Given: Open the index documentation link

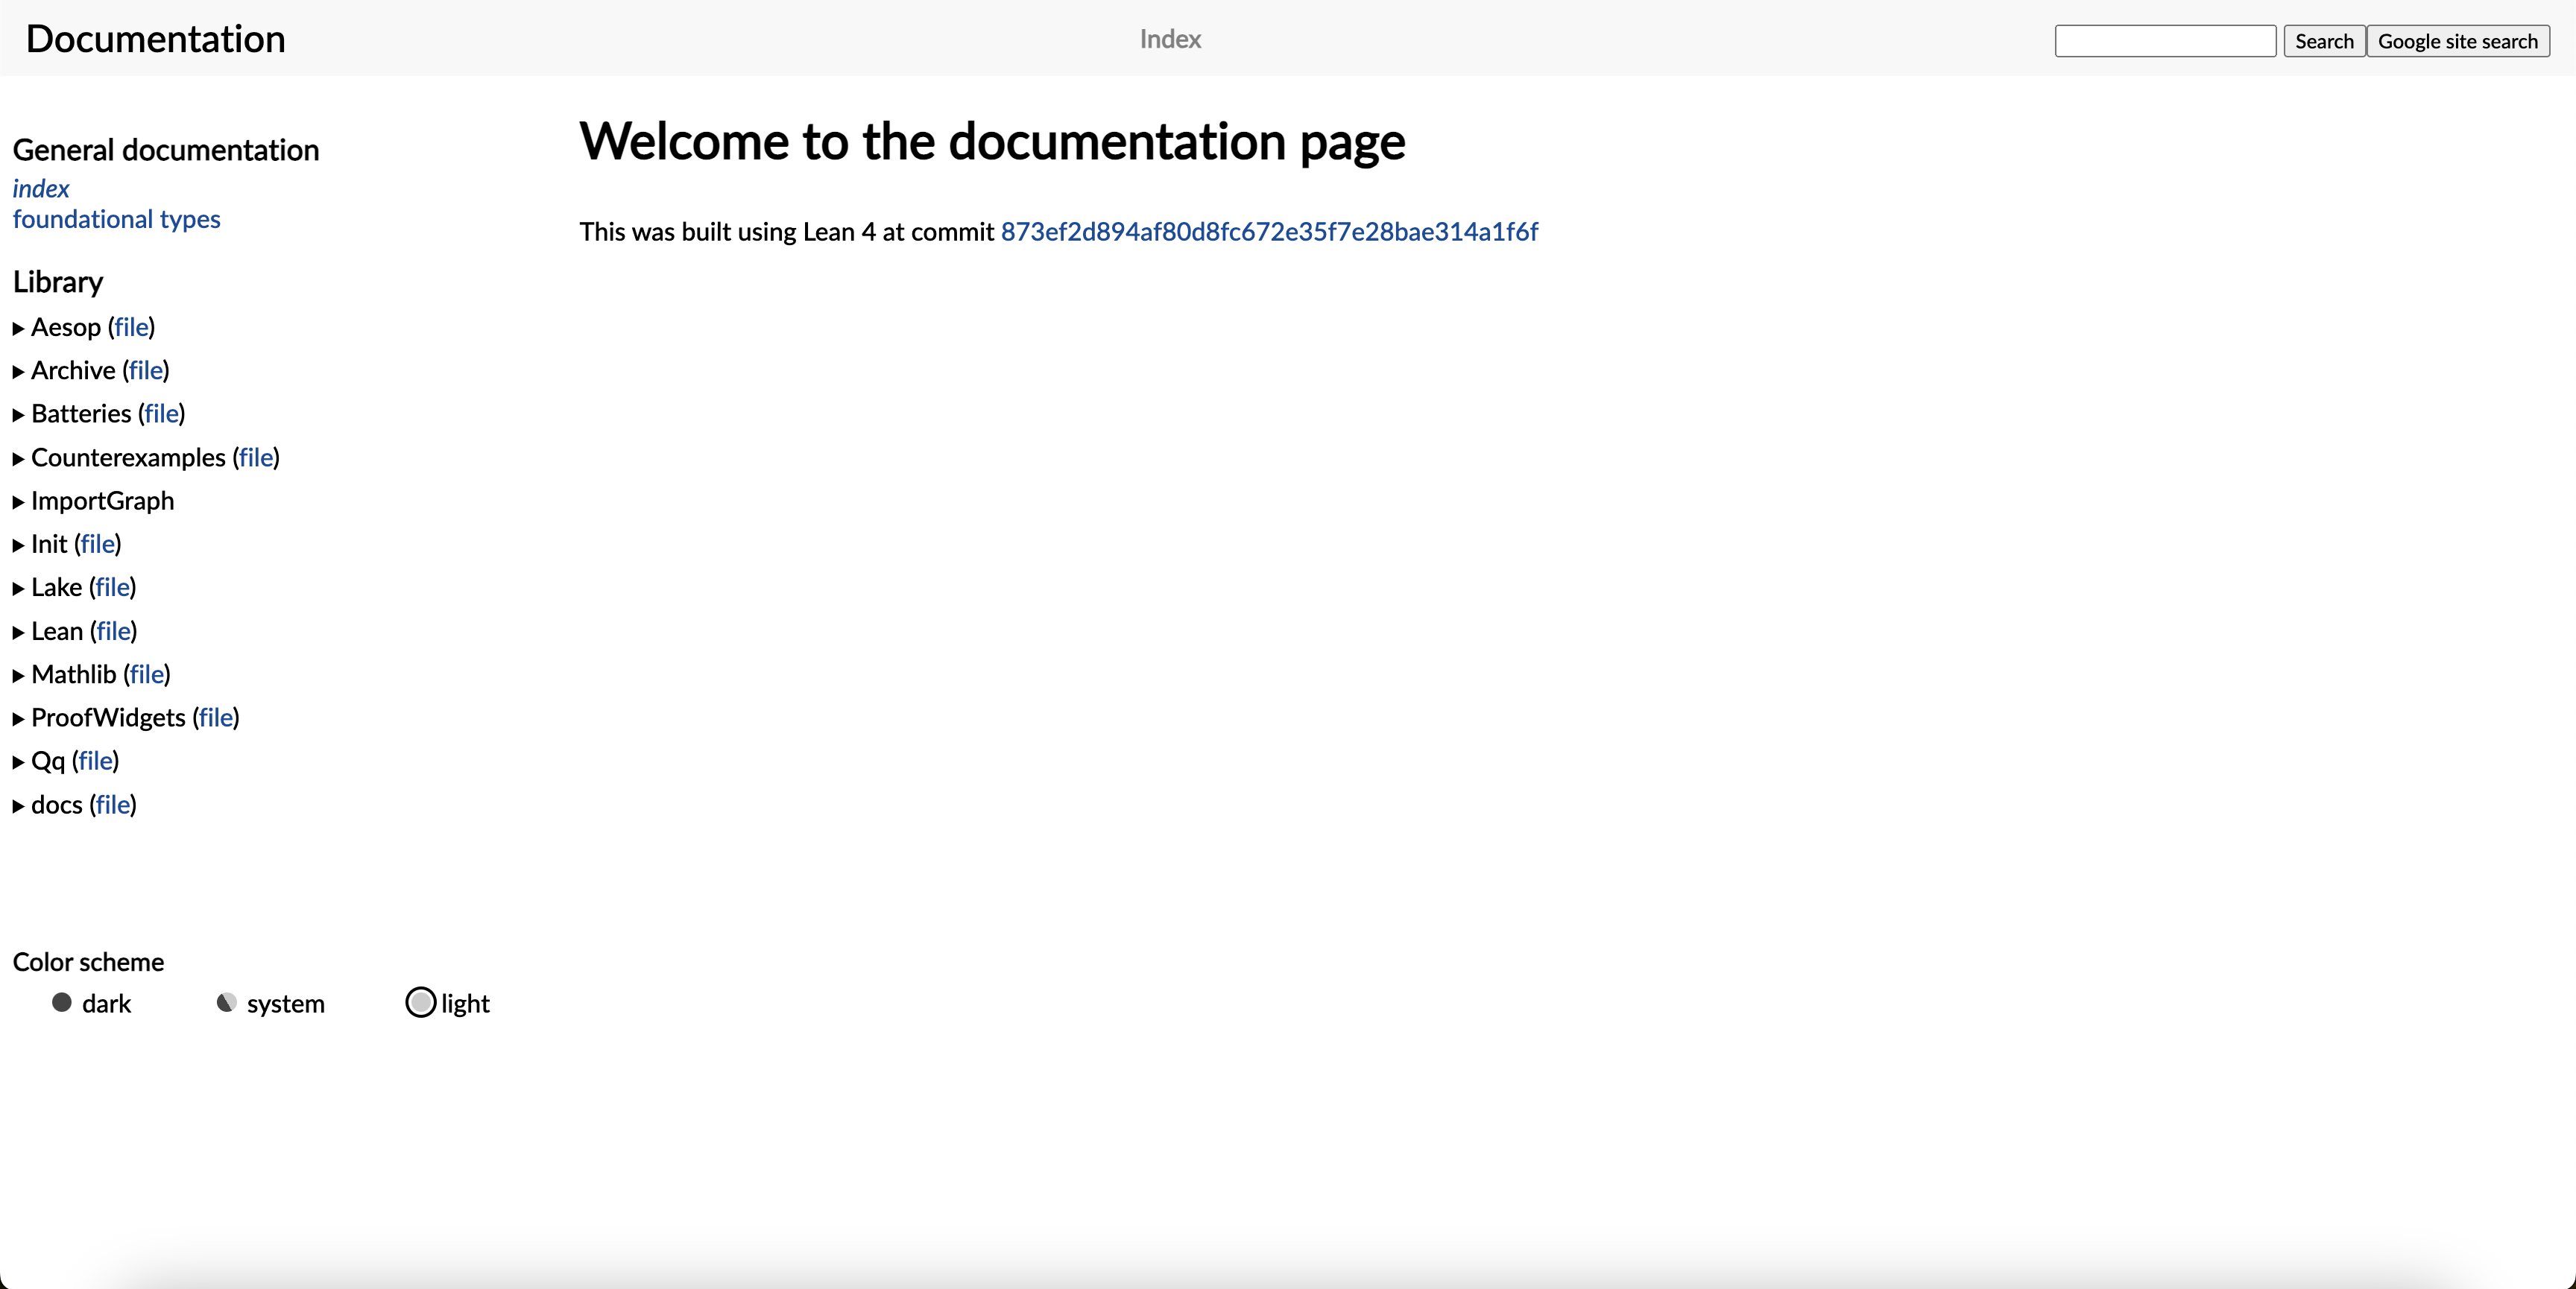Looking at the screenshot, I should click(x=41, y=188).
